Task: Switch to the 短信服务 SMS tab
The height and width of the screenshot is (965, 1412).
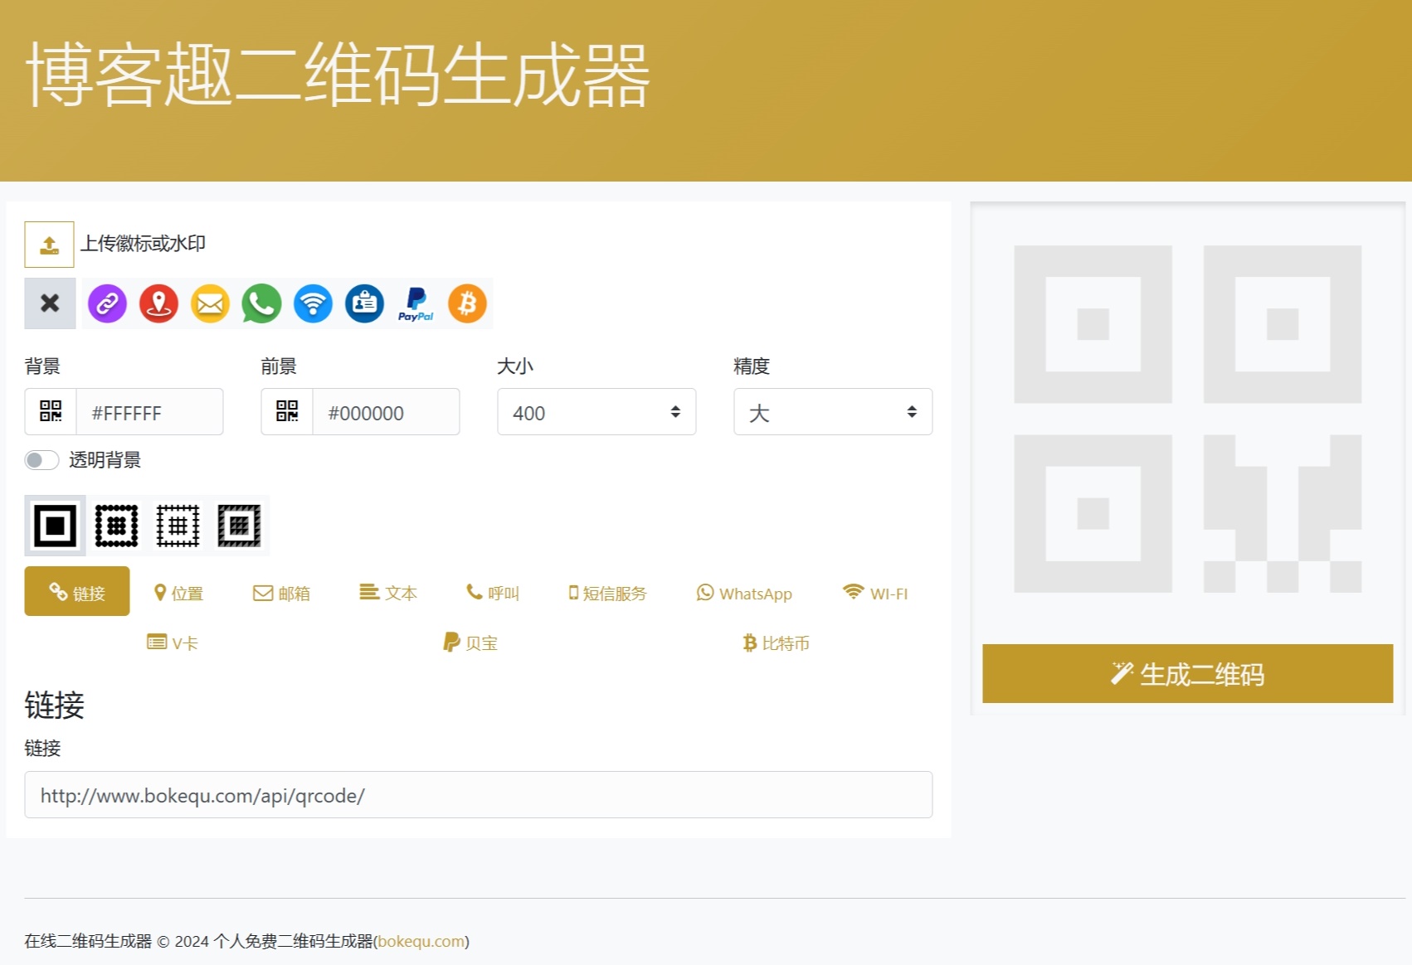Action: pos(607,593)
